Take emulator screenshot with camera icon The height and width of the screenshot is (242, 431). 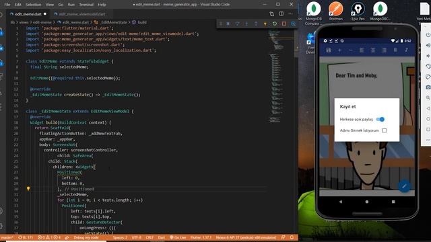(x=428, y=87)
